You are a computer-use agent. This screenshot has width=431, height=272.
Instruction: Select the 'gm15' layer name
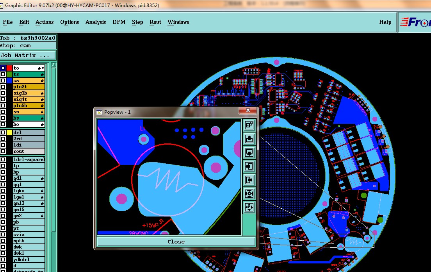[x=28, y=209]
